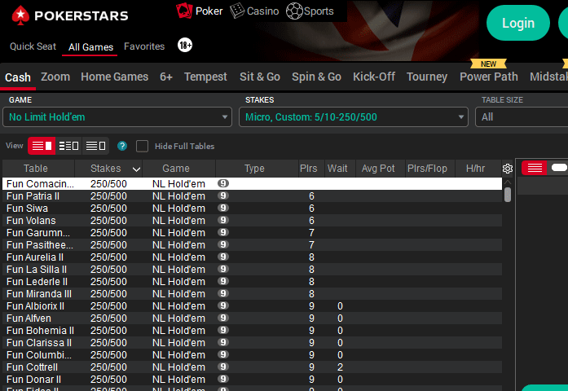Click 9-seat badge on Fun Patria II row
The height and width of the screenshot is (391, 568).
[223, 195]
